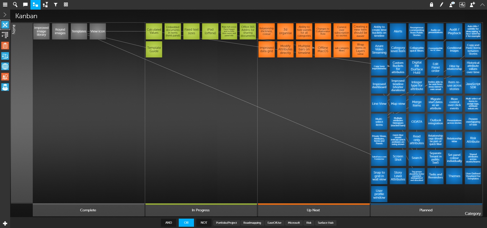Click the Surface Hub filter button

point(326,223)
